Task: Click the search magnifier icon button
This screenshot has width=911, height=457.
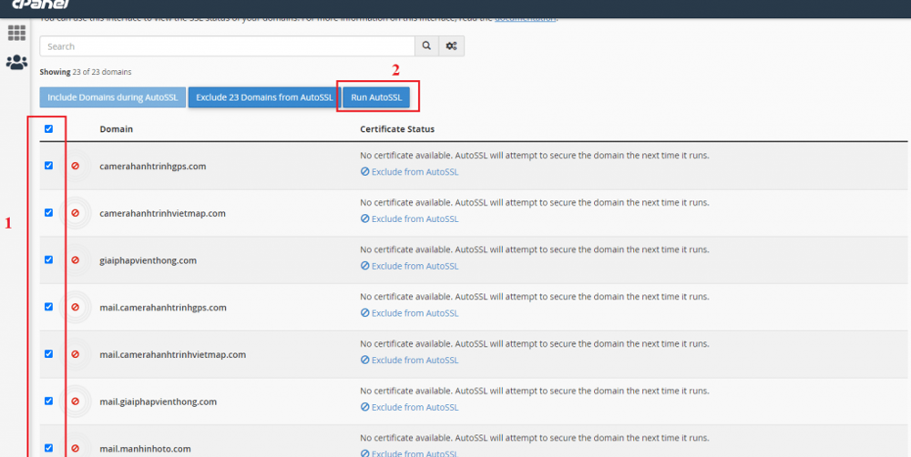Action: point(426,46)
